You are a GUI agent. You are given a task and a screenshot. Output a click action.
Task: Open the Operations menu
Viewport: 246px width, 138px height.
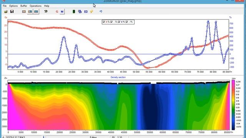click(36, 6)
